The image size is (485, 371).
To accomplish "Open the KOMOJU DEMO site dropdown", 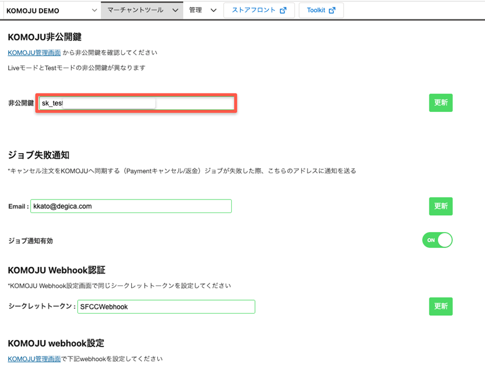I will pos(51,10).
